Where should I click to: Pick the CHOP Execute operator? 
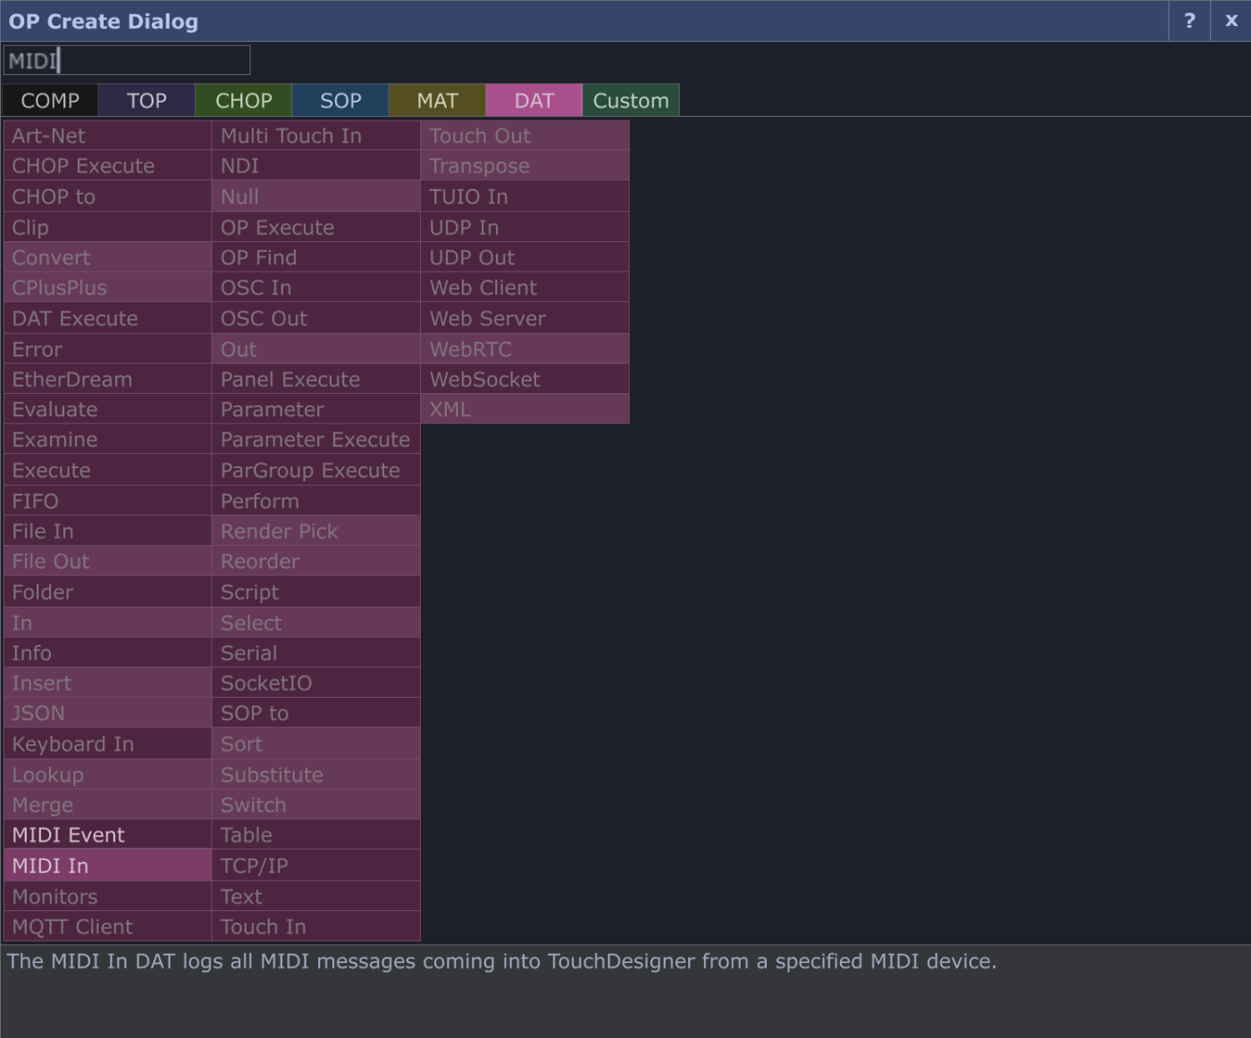(107, 166)
